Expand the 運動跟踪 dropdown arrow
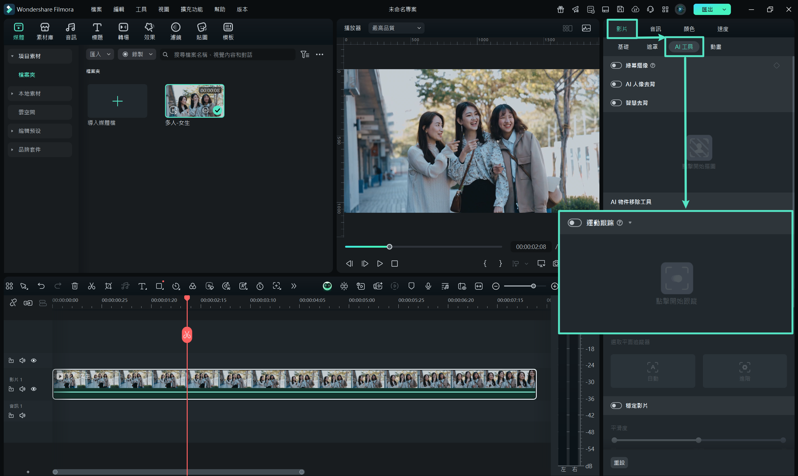Viewport: 798px width, 476px height. [630, 223]
